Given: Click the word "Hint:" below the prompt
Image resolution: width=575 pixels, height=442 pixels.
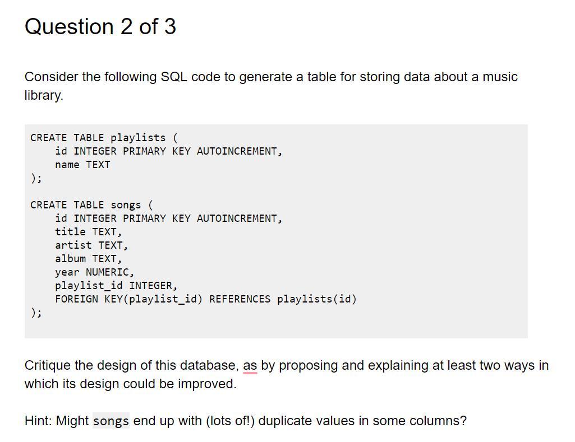Looking at the screenshot, I should pos(38,421).
